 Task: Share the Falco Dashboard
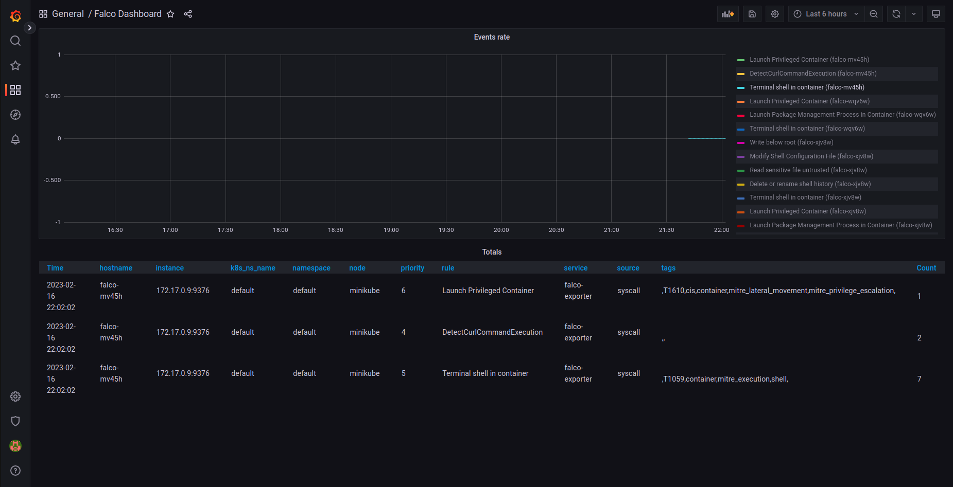[x=188, y=14]
